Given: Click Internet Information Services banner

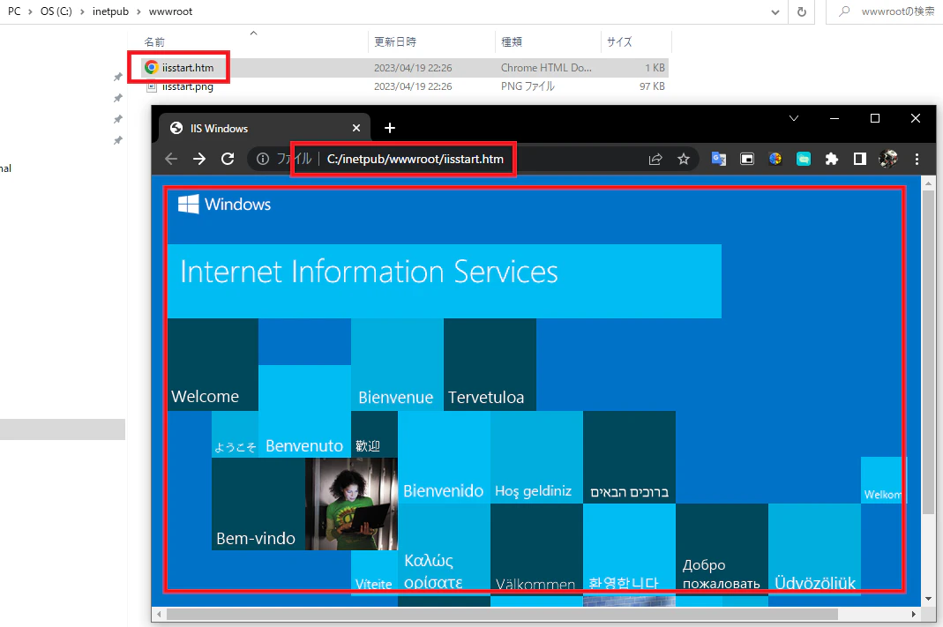Looking at the screenshot, I should (x=445, y=280).
